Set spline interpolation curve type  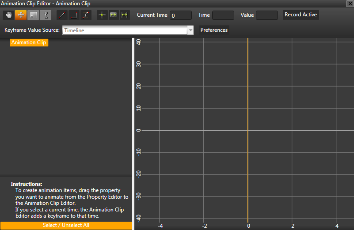pyautogui.click(x=86, y=15)
